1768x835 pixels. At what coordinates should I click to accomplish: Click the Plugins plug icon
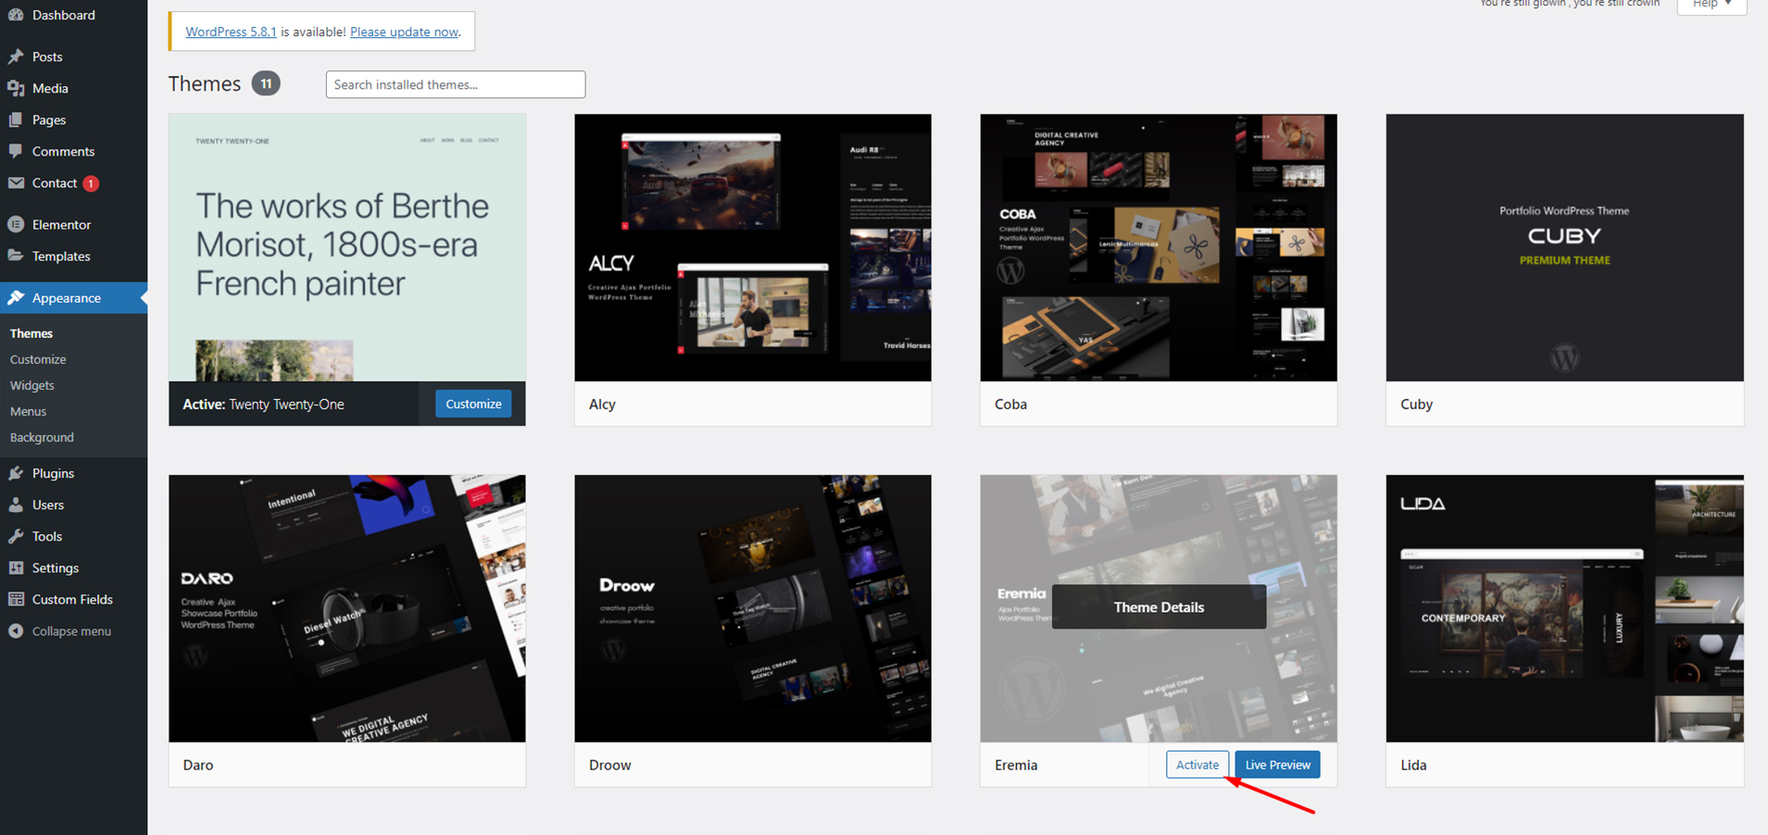coord(16,473)
